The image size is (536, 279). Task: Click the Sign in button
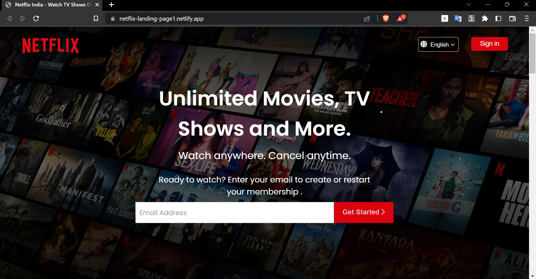[x=489, y=44]
